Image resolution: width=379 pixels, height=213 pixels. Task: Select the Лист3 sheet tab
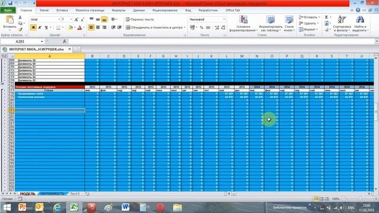(x=75, y=193)
